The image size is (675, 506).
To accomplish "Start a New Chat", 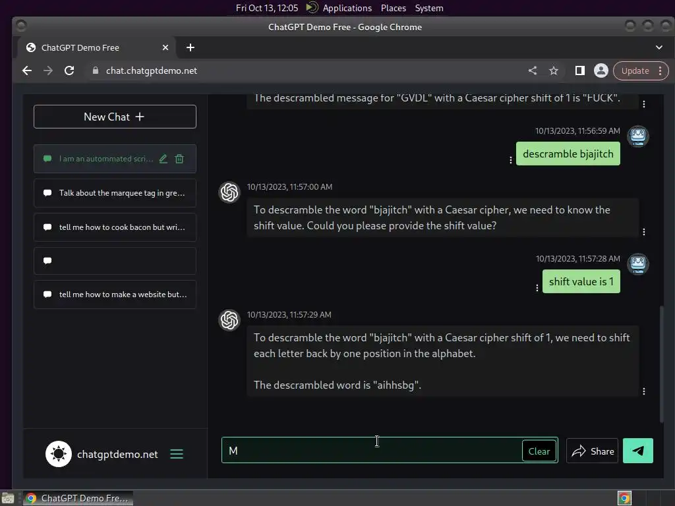I will pos(115,117).
